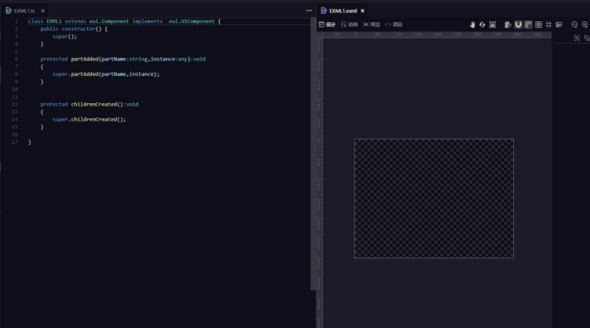Click line number 17 in gutter

14,142
